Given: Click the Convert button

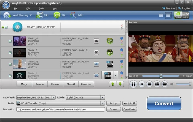Looking at the screenshot, I should pos(164,104).
